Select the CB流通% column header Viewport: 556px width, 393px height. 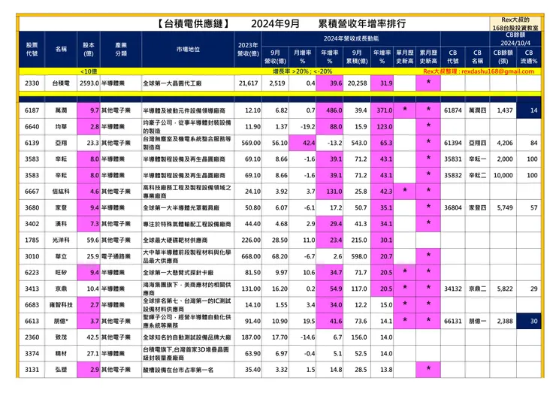529,57
